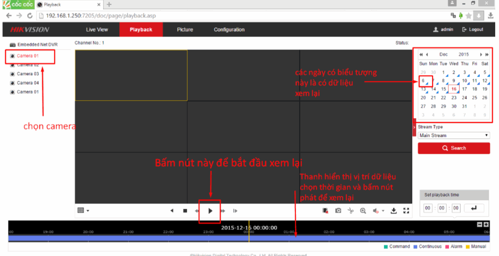This screenshot has width=499, height=256.
Task: Click the download recordings icon
Action: (394, 211)
